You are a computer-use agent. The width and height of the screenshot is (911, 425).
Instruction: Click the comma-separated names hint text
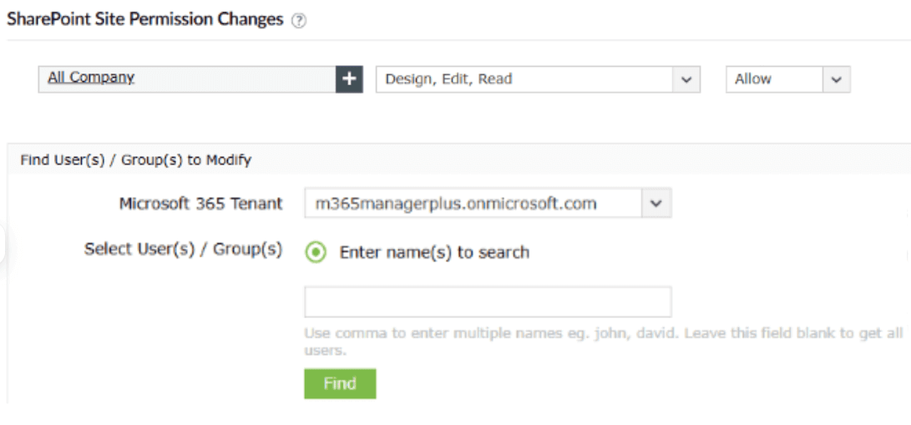[601, 334]
